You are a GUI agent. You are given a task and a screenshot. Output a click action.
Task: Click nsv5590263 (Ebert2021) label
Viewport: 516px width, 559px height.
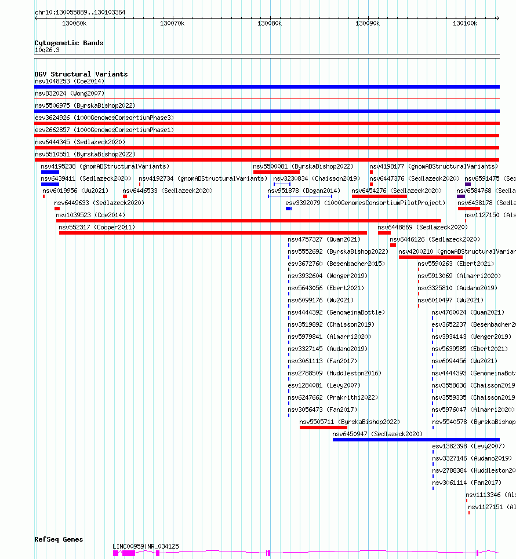pos(456,264)
